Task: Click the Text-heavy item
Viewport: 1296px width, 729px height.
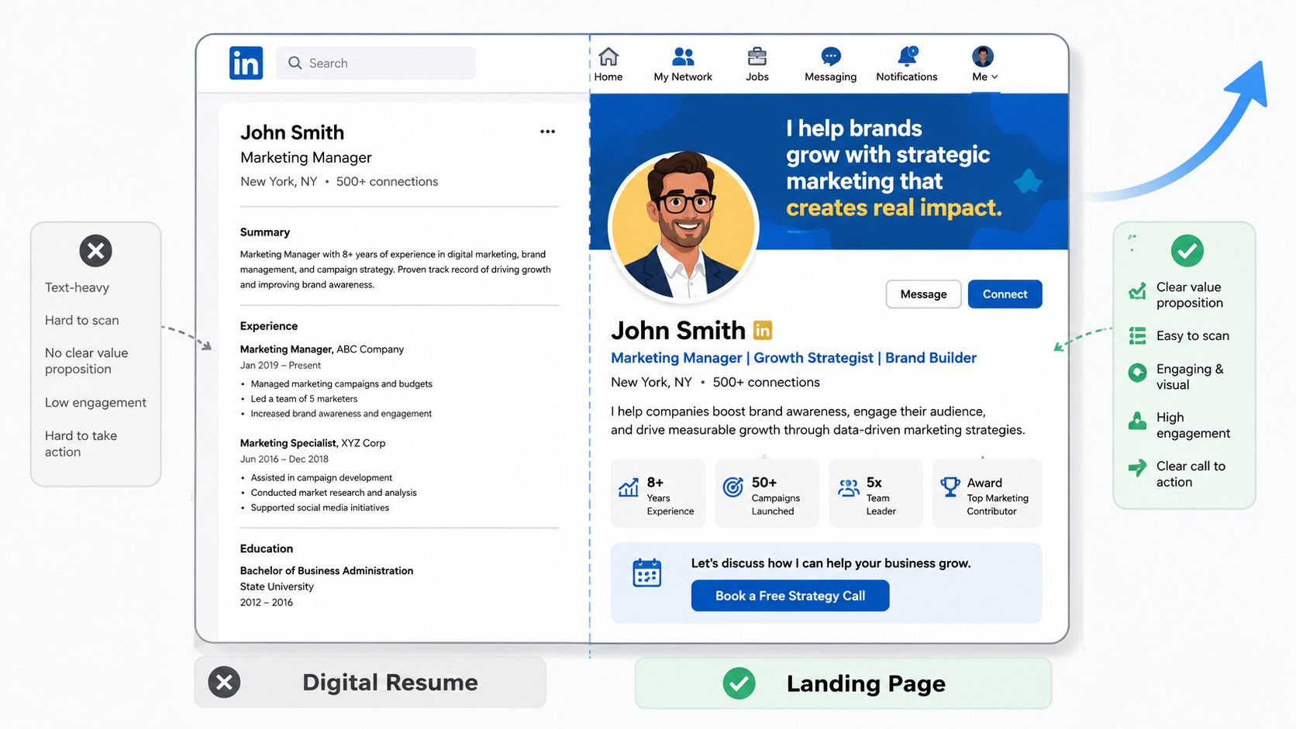Action: pyautogui.click(x=77, y=287)
